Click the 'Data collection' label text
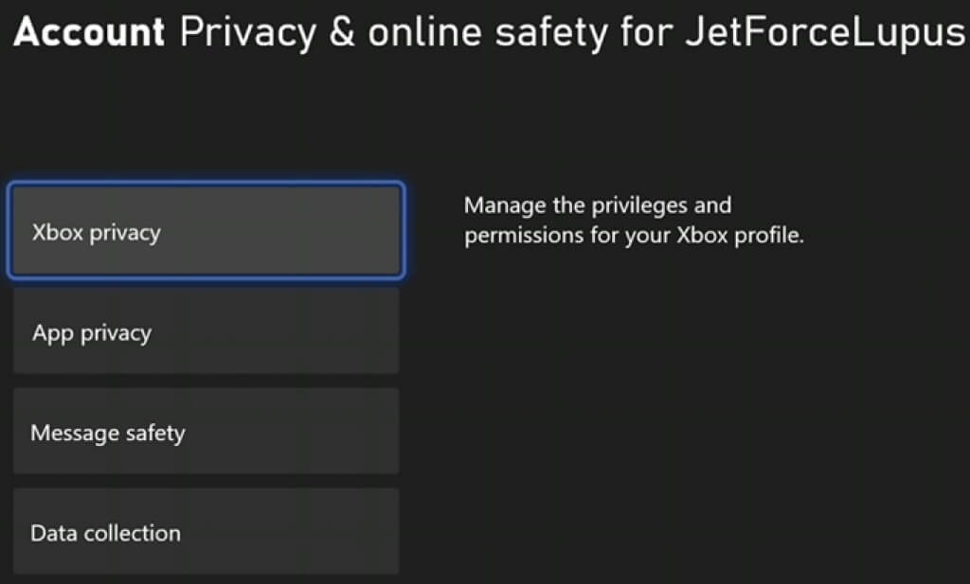Screen dimensions: 970x584 pyautogui.click(x=105, y=533)
